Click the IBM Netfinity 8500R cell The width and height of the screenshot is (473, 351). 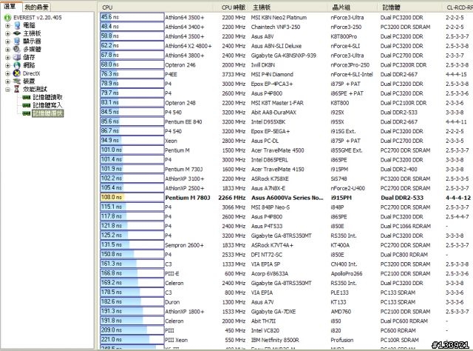click(275, 340)
